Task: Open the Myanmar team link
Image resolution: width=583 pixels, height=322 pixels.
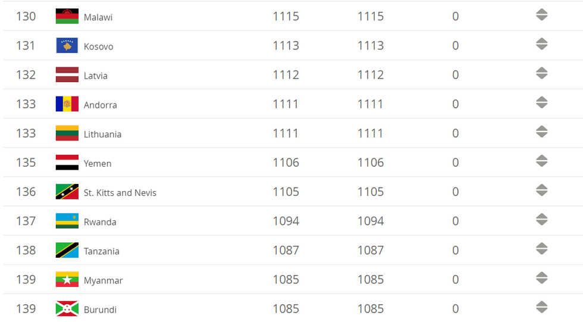Action: pyautogui.click(x=103, y=280)
